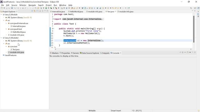
Task: Open the Navigate menu
Action: pos(32,5)
